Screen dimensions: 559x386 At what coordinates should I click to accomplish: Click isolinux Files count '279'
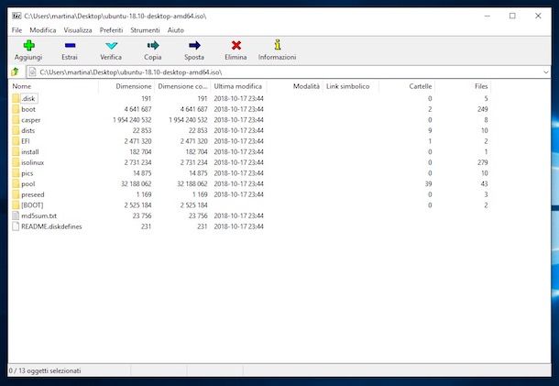pyautogui.click(x=483, y=162)
